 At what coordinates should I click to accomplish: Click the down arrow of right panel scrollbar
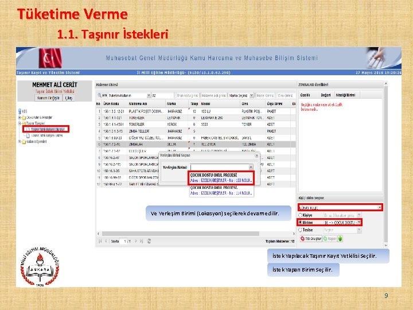(385, 245)
